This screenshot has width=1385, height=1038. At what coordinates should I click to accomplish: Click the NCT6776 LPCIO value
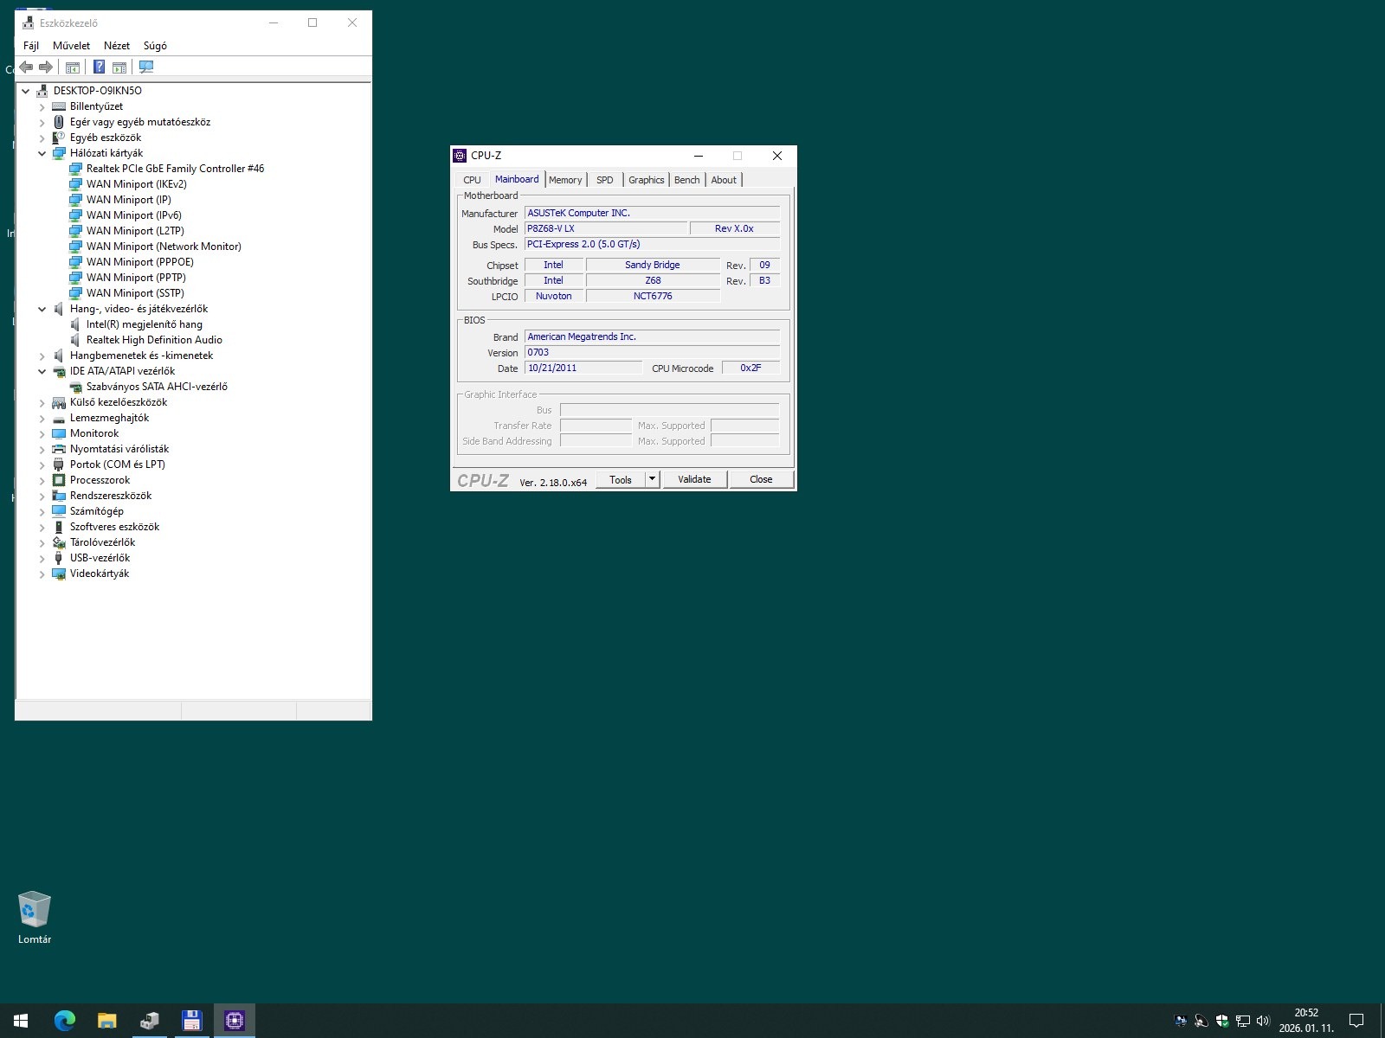[x=653, y=296]
